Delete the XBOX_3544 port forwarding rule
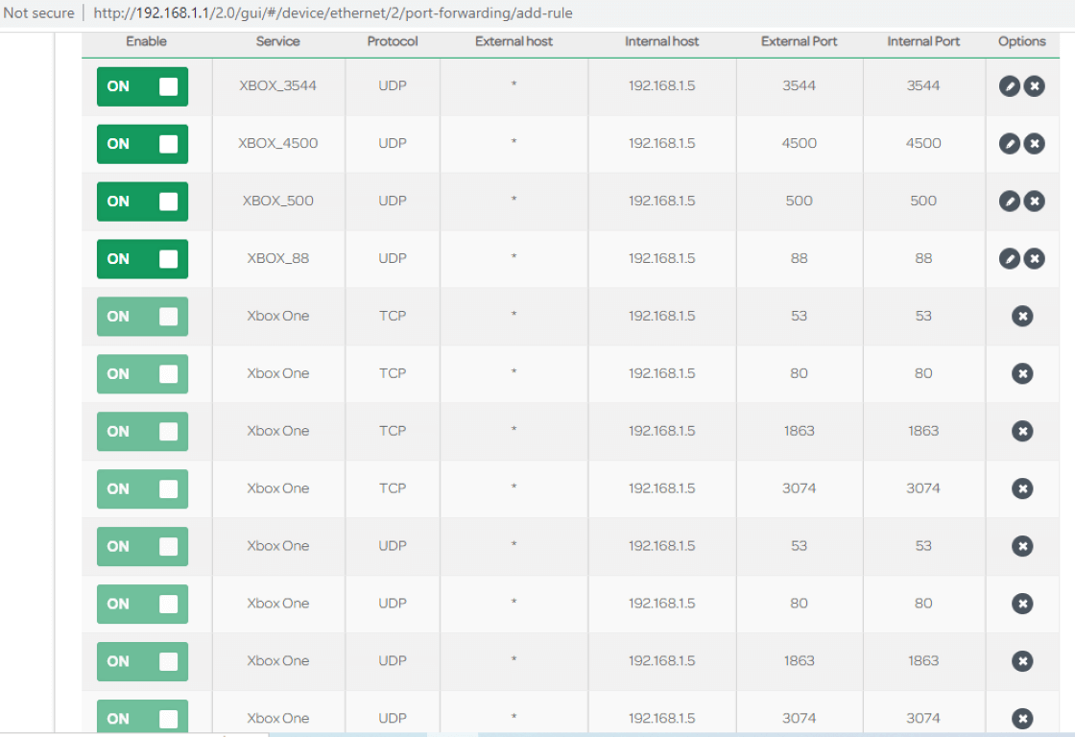This screenshot has height=737, width=1075. 1035,86
